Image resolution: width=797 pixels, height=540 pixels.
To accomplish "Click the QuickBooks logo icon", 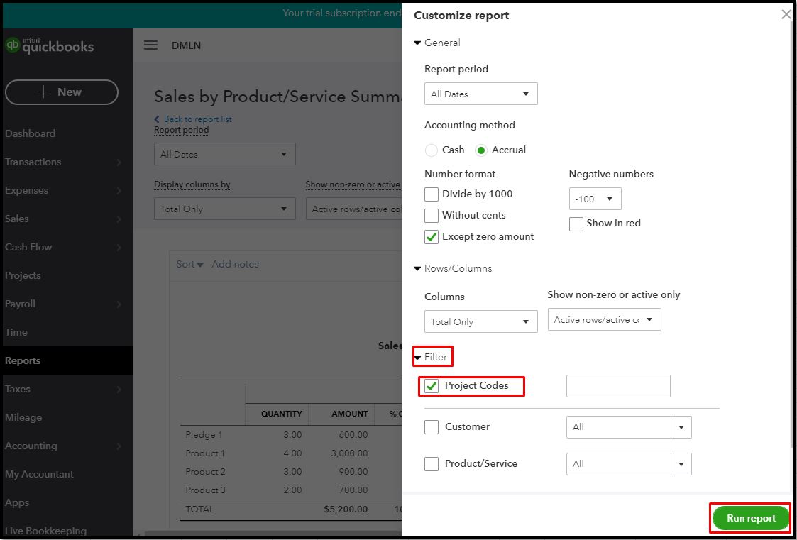I will [x=12, y=45].
